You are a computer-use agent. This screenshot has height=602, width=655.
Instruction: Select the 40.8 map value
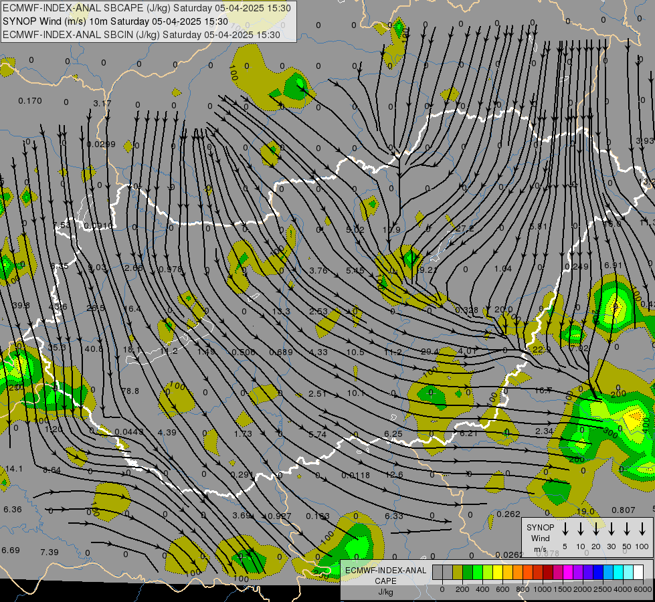pyautogui.click(x=94, y=348)
